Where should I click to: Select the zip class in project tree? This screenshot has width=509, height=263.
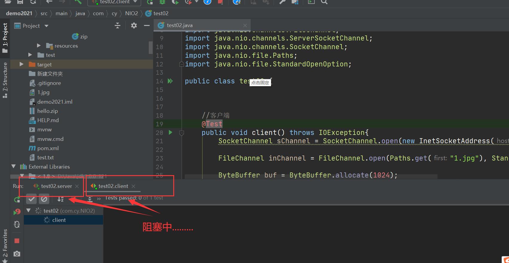click(80, 36)
